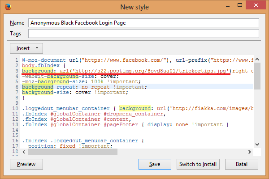Click '#pageFooter' code text
Viewport: 269px width, 179px height.
pyautogui.click(x=121, y=124)
